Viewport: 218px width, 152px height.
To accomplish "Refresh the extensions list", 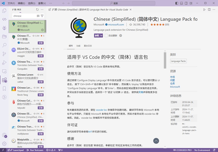I will [37, 10].
